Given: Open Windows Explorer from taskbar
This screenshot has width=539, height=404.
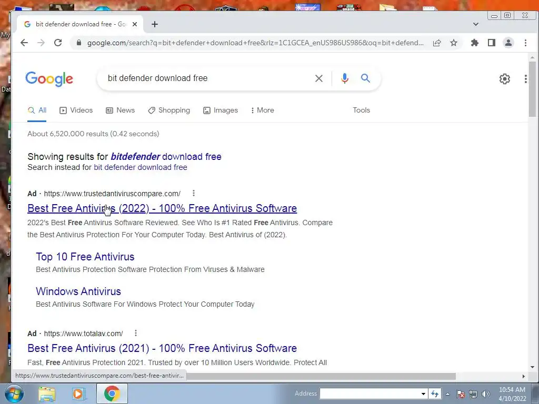Looking at the screenshot, I should coord(47,393).
